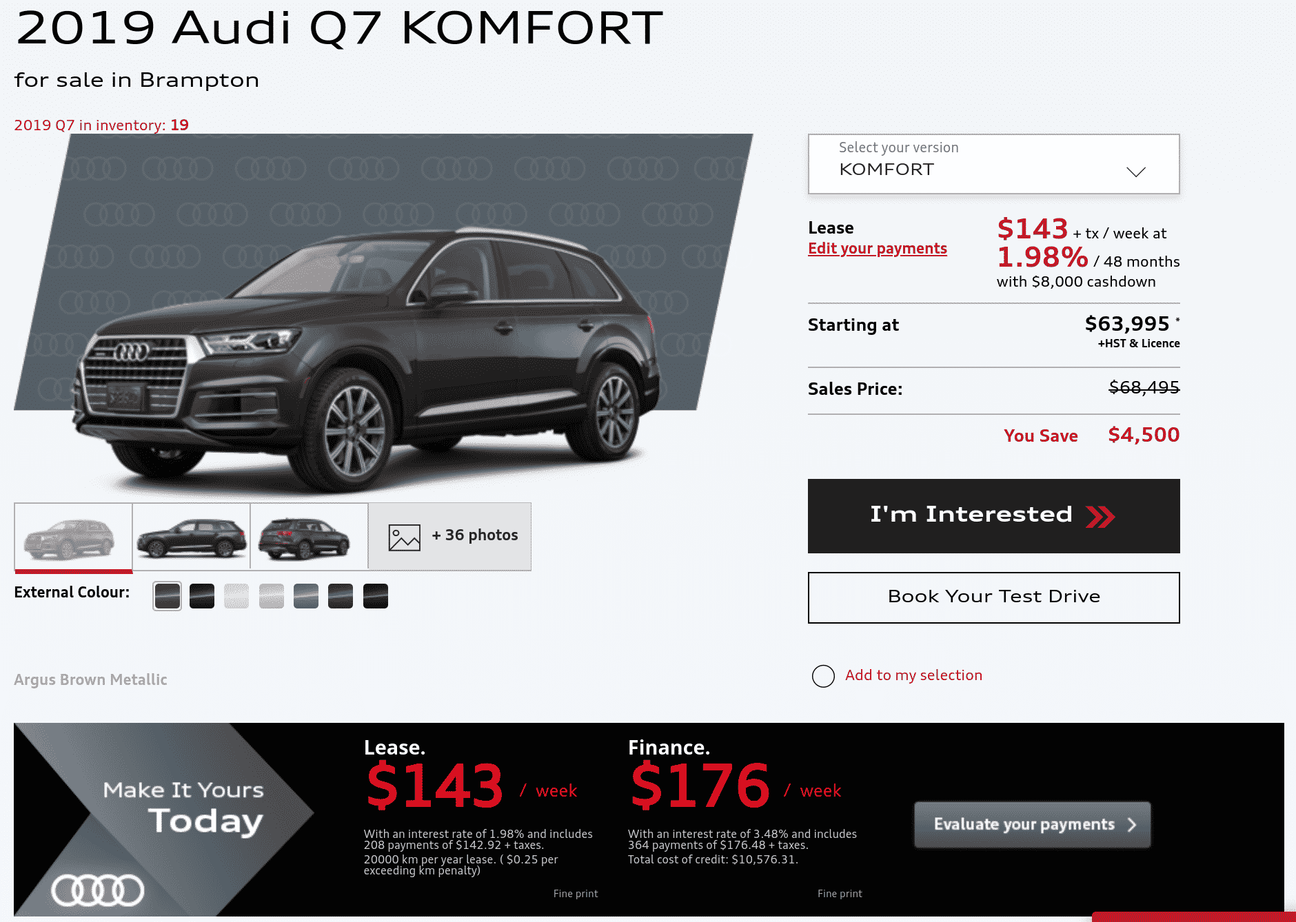Select the rear view car thumbnail
This screenshot has width=1296, height=922.
310,537
